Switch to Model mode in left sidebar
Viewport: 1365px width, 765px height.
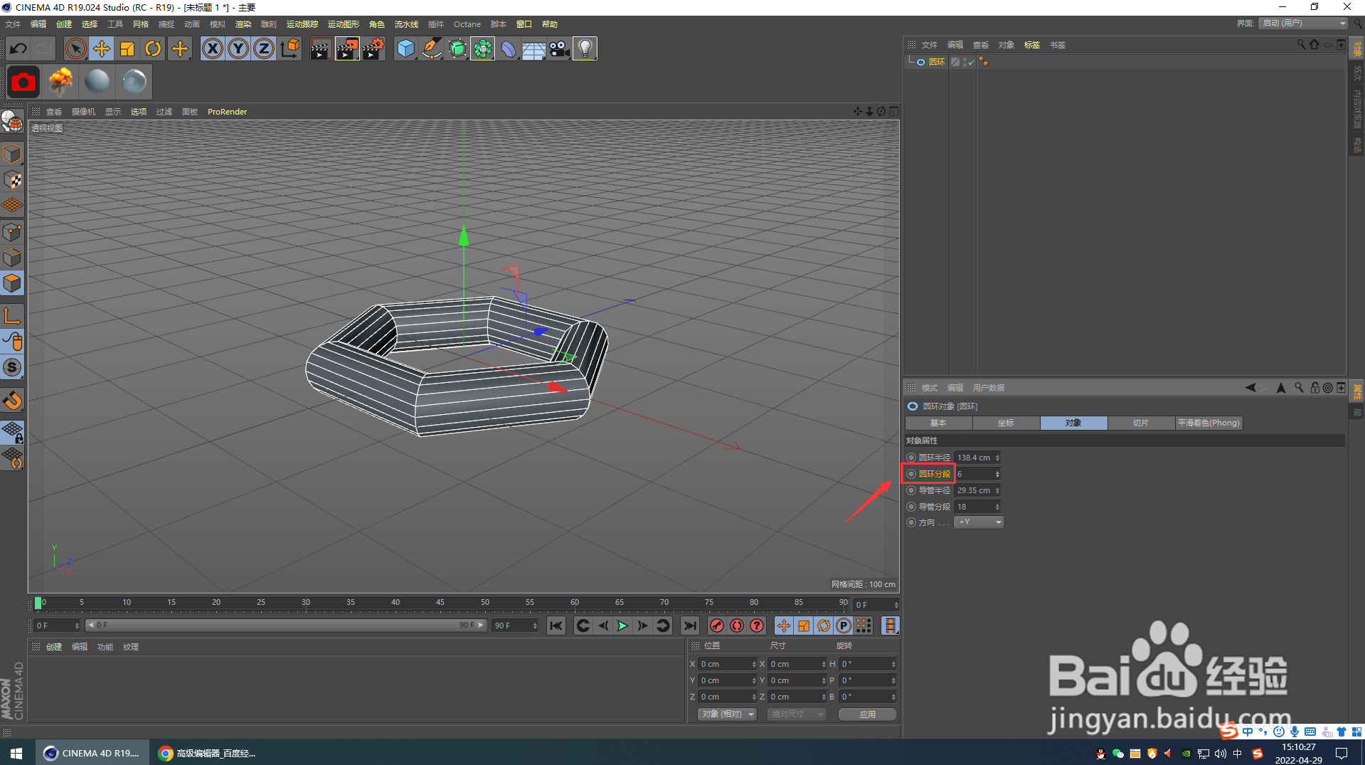[x=12, y=154]
